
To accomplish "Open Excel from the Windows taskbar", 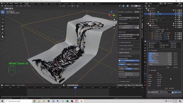I will pos(67,101).
